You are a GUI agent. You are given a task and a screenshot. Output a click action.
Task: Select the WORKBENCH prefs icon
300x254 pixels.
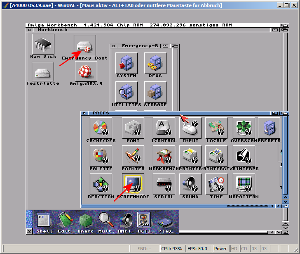pyautogui.click(x=164, y=156)
